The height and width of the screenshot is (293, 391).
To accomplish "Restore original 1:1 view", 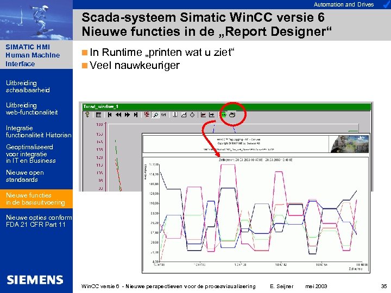I will (x=163, y=114).
